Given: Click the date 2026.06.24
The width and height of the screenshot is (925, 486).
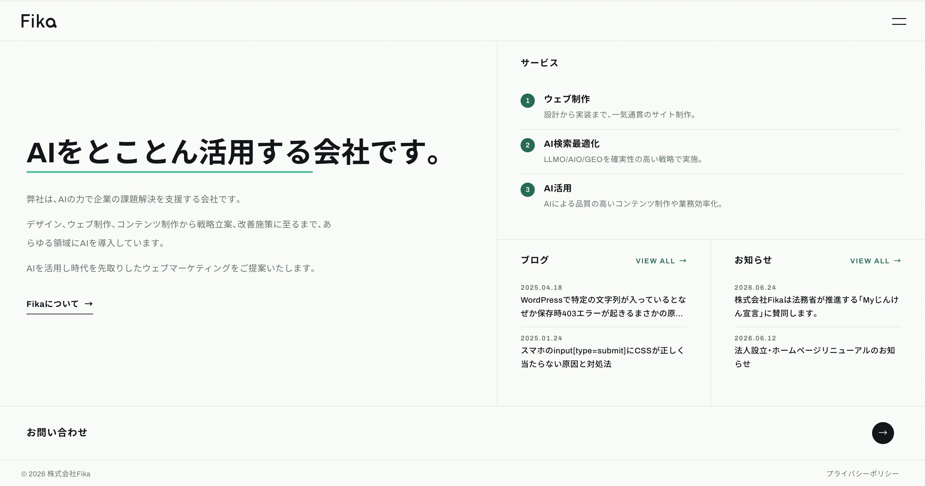Looking at the screenshot, I should pyautogui.click(x=755, y=288).
